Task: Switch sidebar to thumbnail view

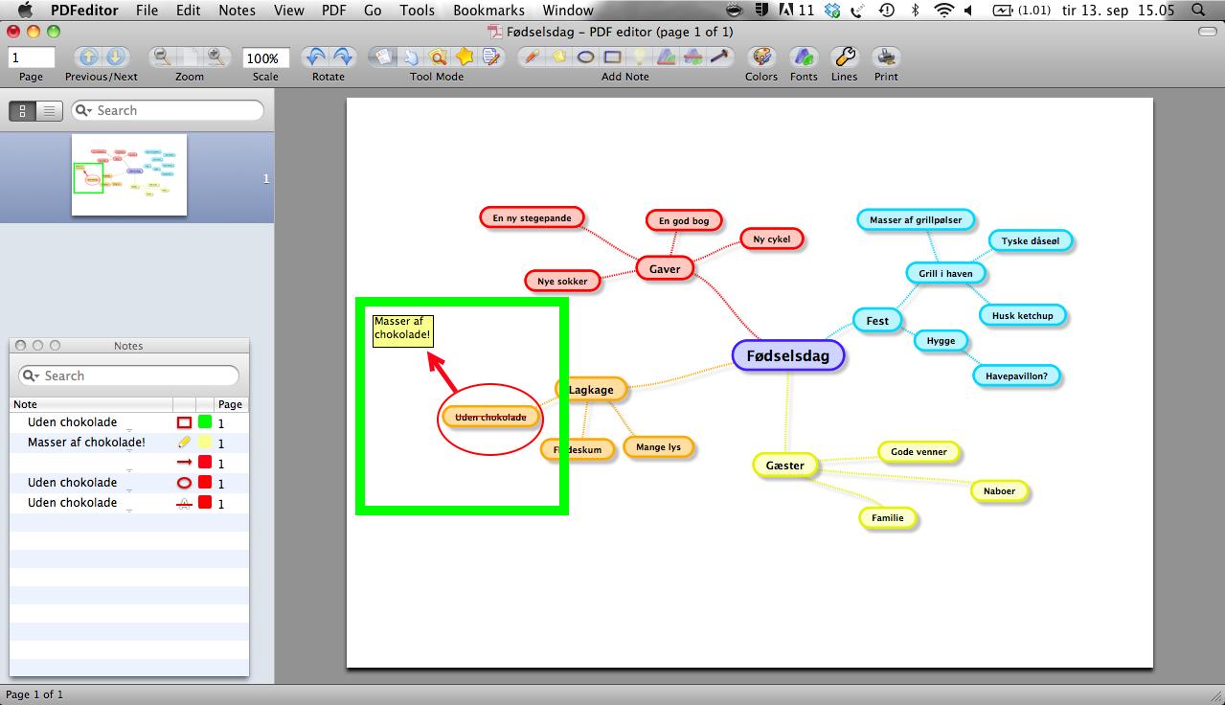Action: tap(23, 111)
